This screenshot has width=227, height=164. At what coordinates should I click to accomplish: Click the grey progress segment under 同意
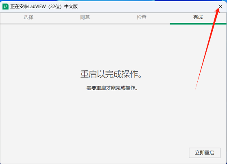point(85,24)
